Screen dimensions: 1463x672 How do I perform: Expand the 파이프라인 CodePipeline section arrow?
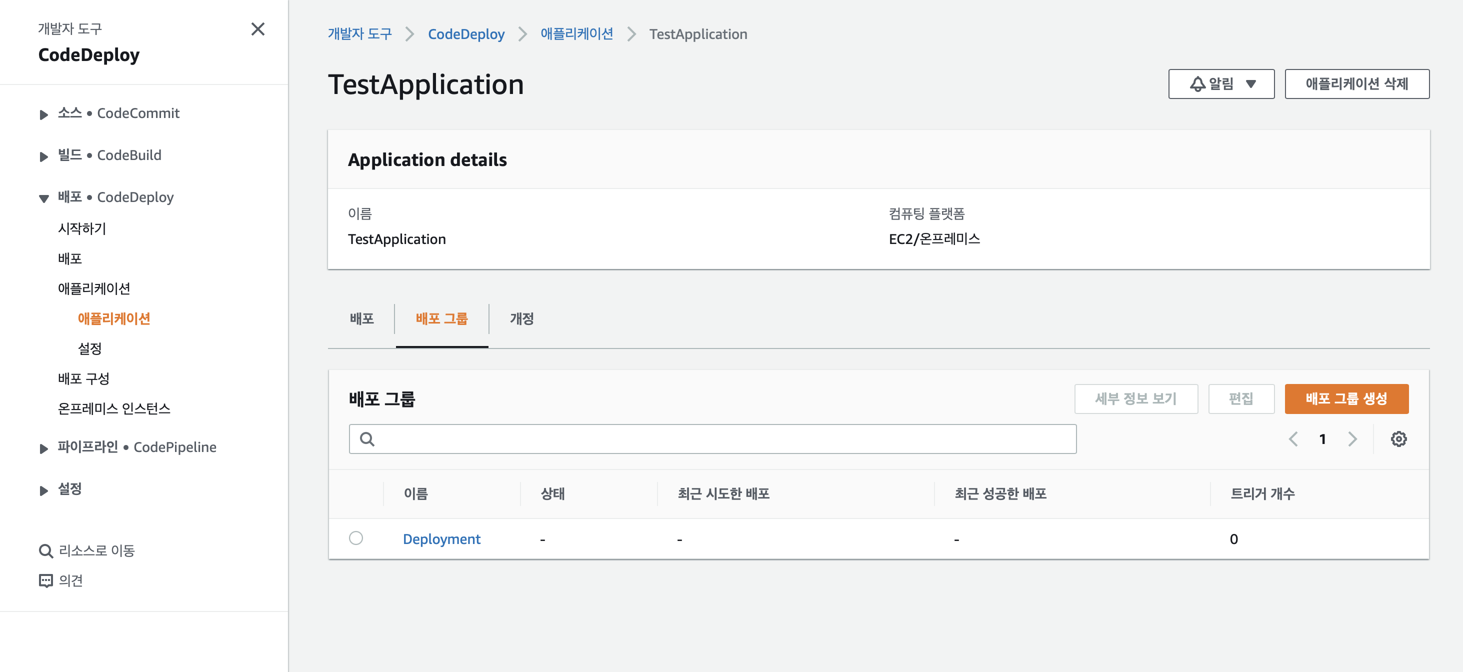coord(43,448)
